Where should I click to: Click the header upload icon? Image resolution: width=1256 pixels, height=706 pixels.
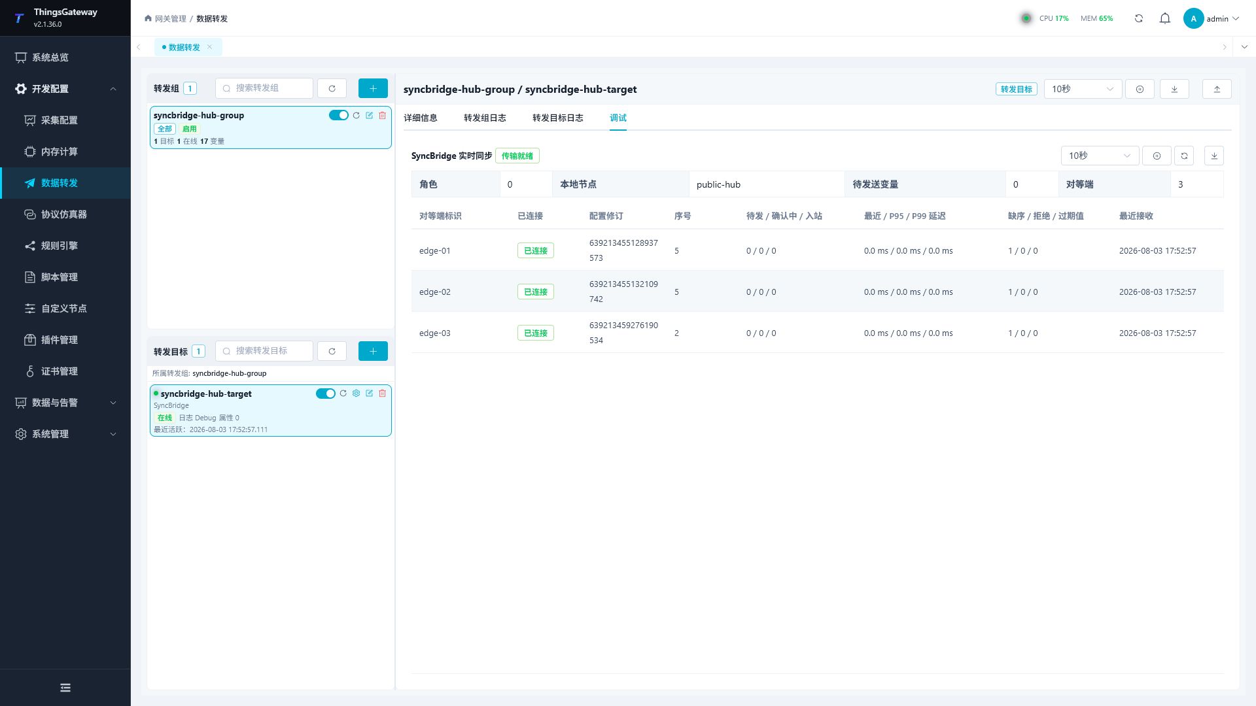coord(1217,89)
